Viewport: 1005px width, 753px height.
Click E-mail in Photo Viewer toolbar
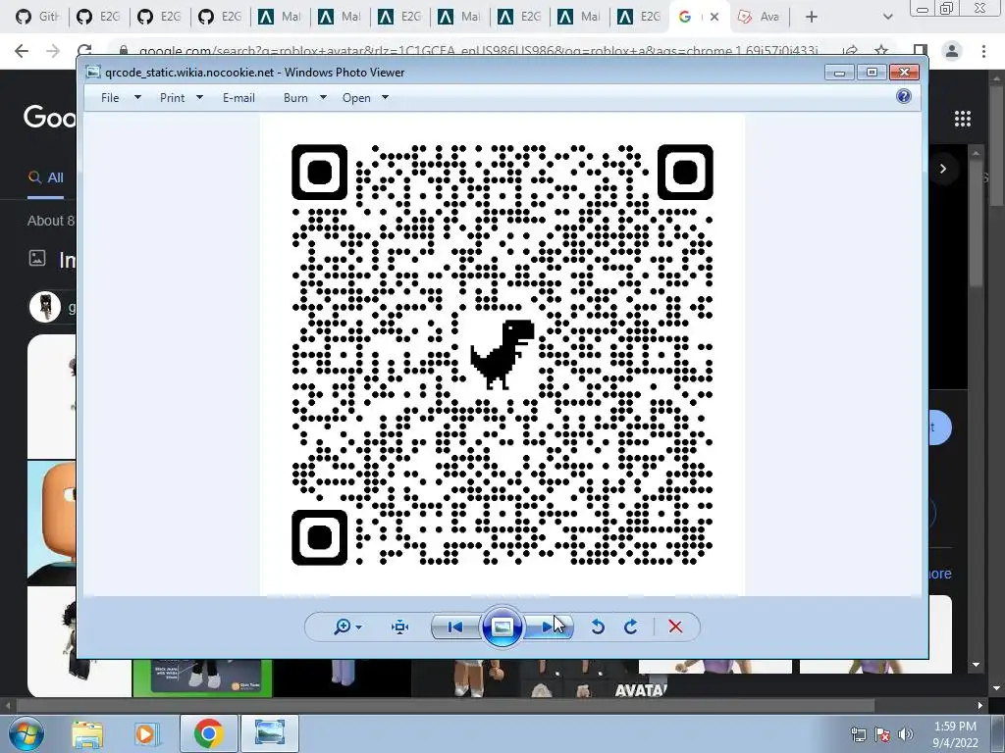[x=238, y=98]
